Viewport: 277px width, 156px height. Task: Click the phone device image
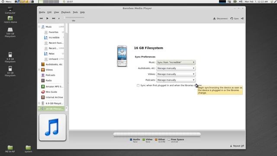click(x=122, y=56)
